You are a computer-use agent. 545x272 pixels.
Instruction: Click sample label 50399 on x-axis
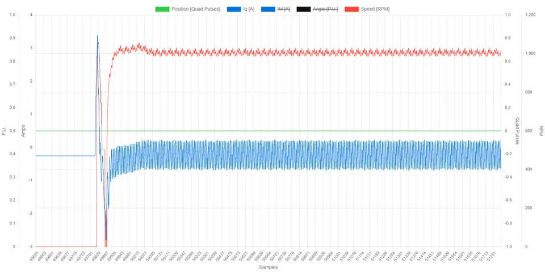point(212,256)
